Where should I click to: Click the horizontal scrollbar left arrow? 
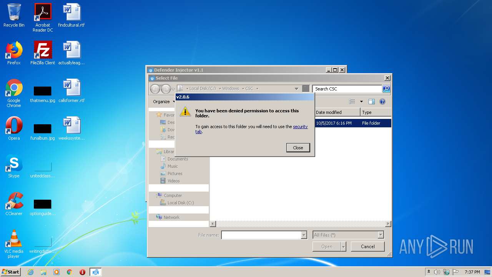(213, 224)
